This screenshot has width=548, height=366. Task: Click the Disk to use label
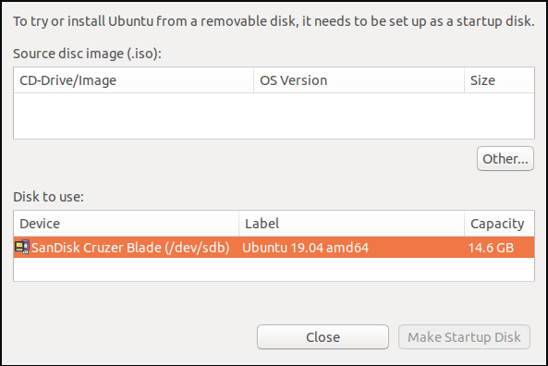(49, 197)
